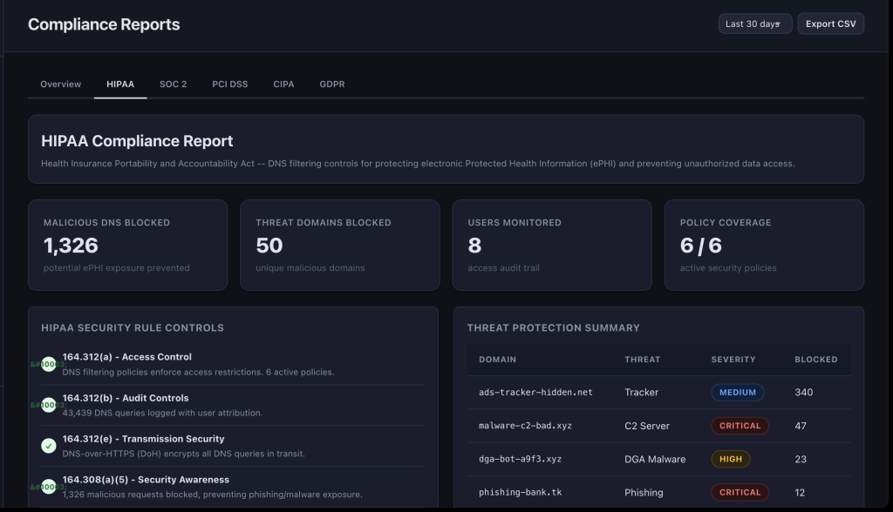Screen dimensions: 893x512
Task: Select the SOC 2 tab
Action: (173, 84)
